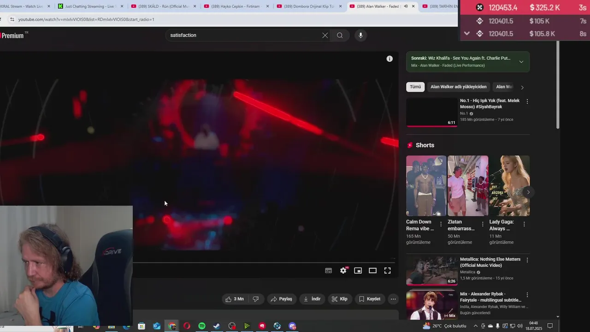The height and width of the screenshot is (332, 590).
Task: Open Alexander Rybak Fairytale mix
Action: click(432, 305)
